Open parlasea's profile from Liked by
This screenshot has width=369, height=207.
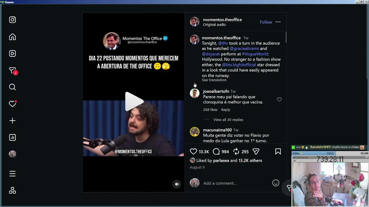coord(221,161)
